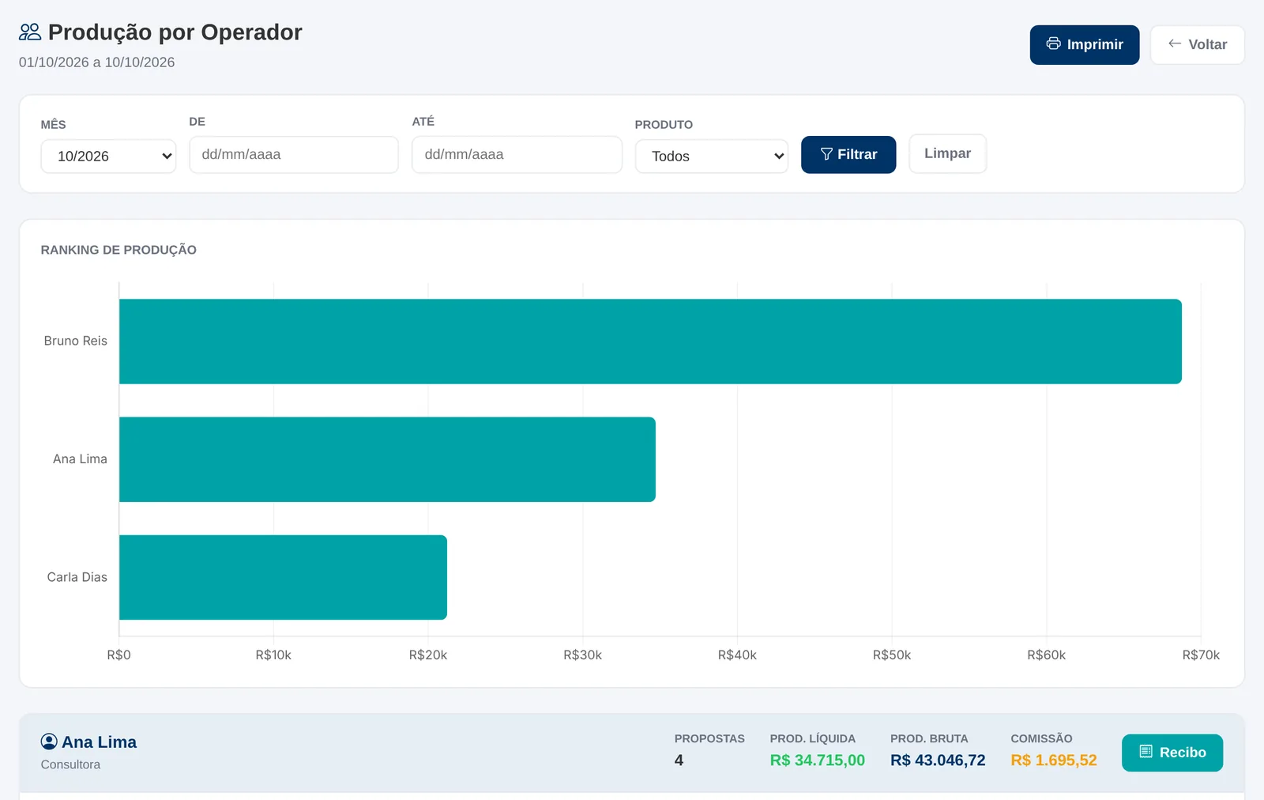1264x800 pixels.
Task: Click the R$70k axis tick label
Action: tap(1201, 655)
